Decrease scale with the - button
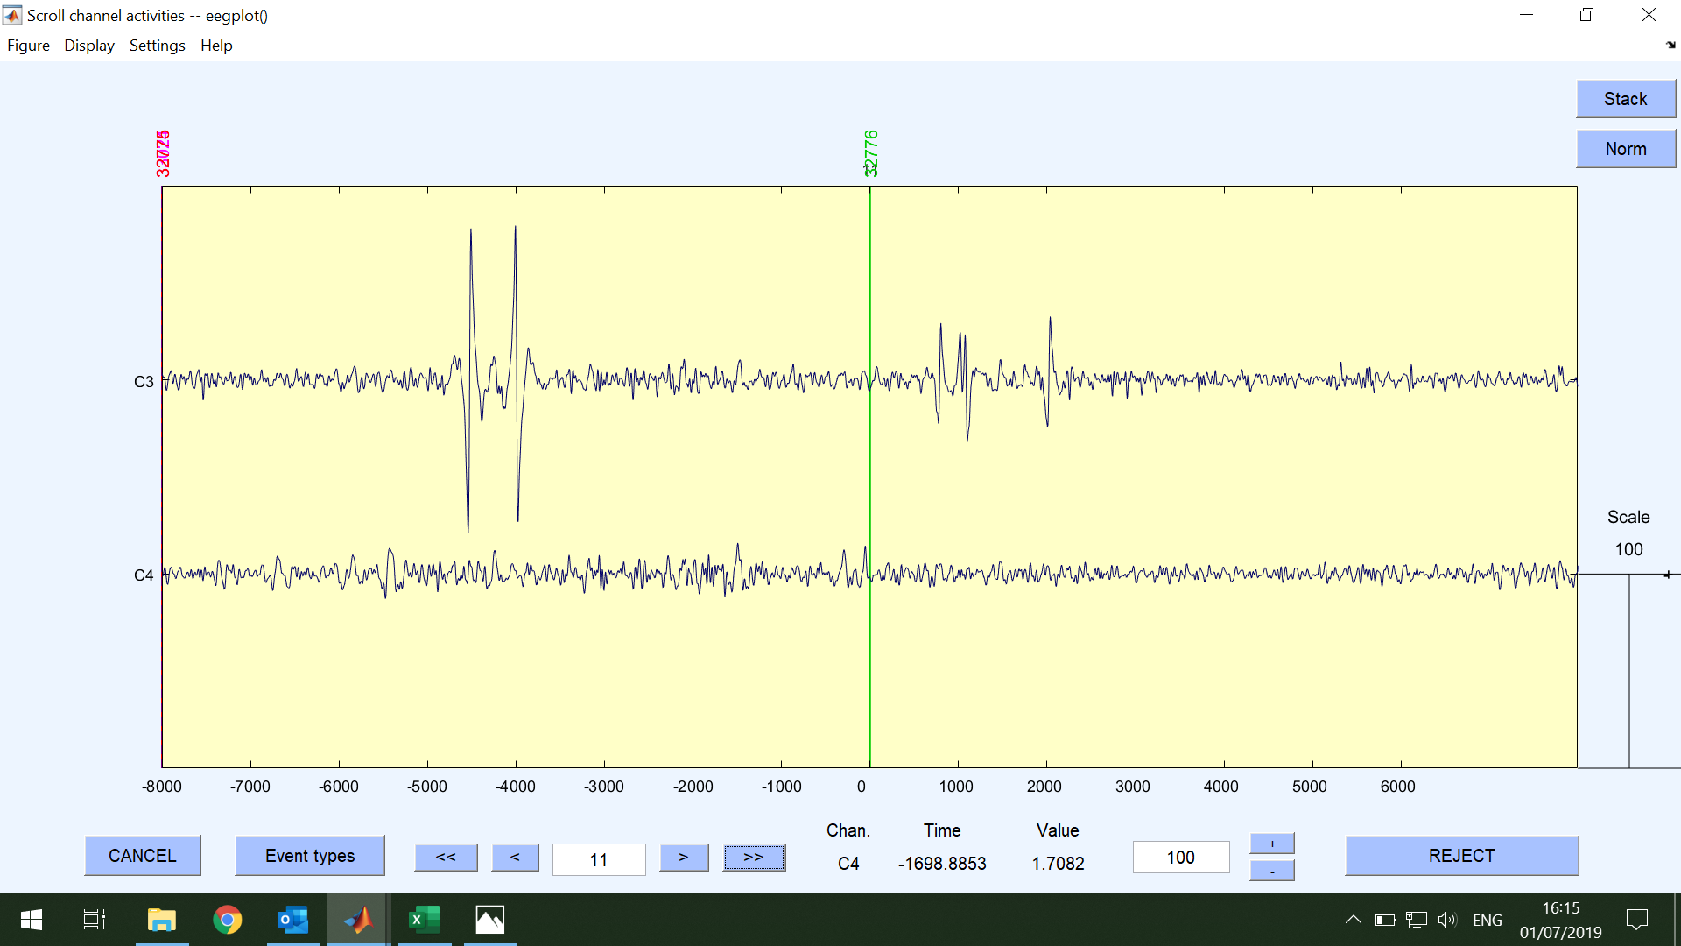 tap(1272, 871)
